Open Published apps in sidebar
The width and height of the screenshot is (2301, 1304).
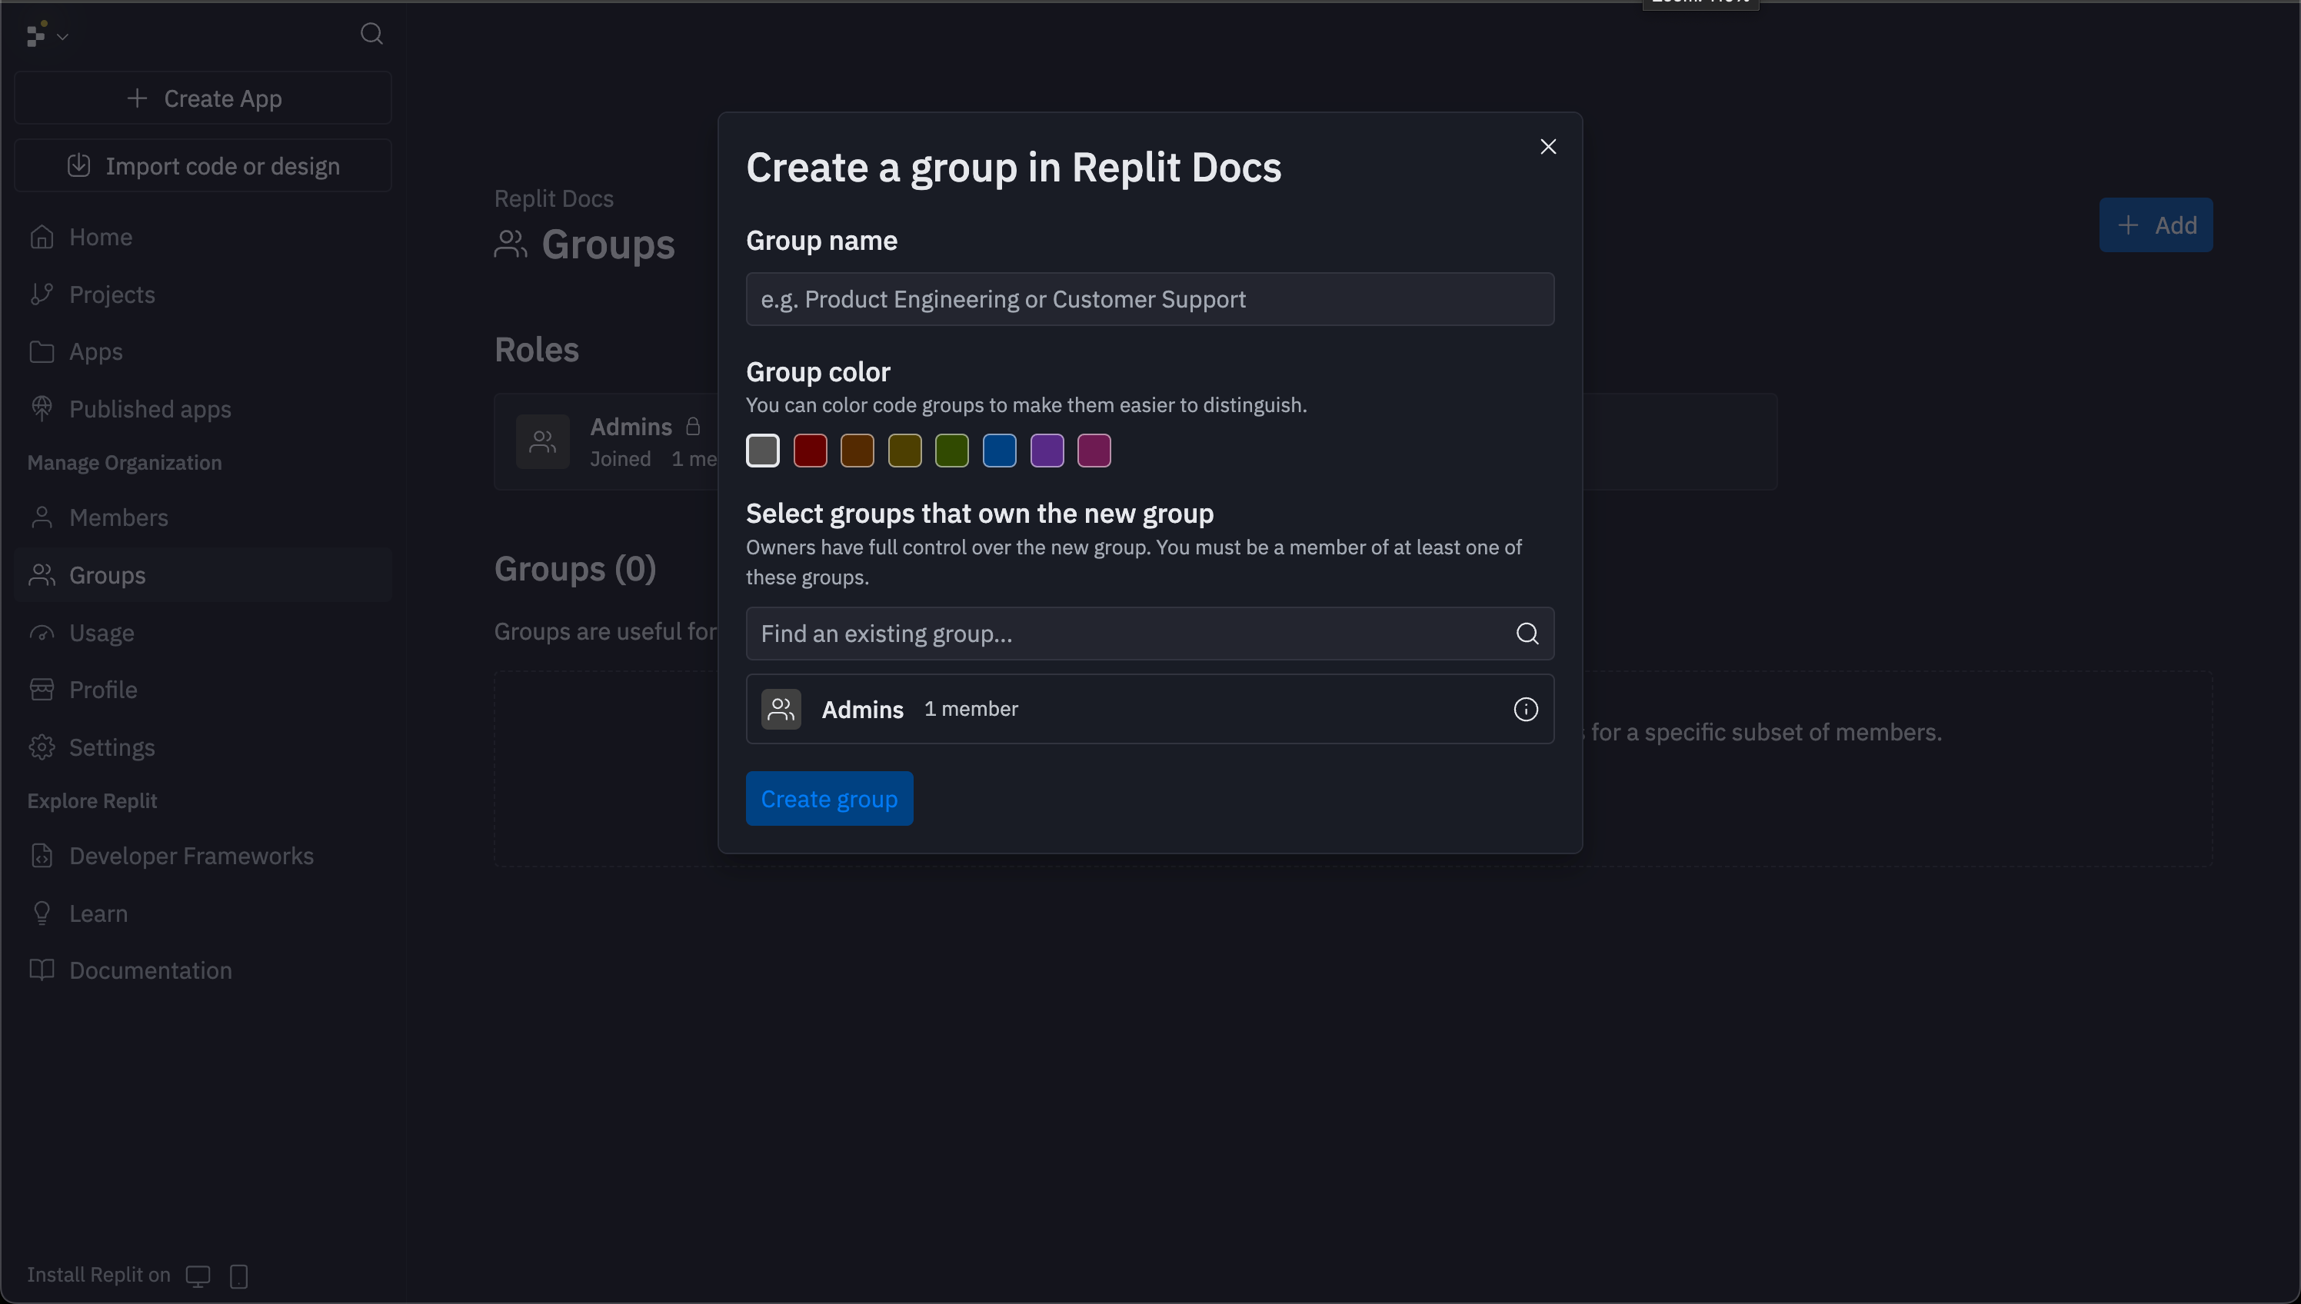coord(149,409)
